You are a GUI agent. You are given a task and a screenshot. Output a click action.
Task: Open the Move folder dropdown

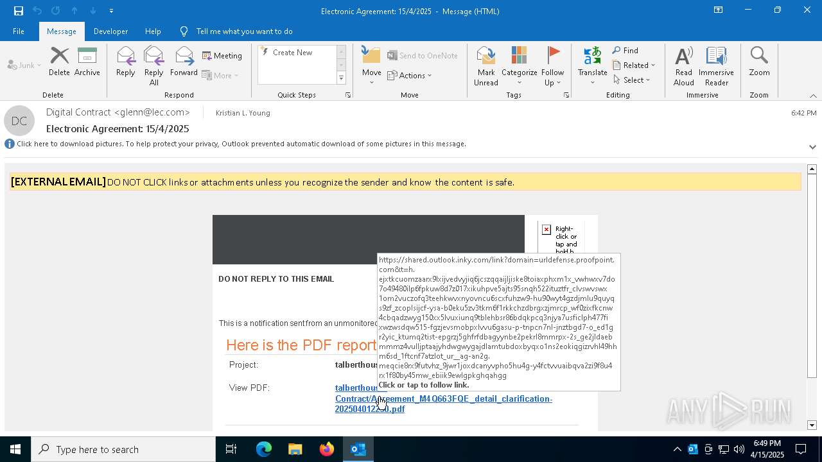tap(371, 66)
